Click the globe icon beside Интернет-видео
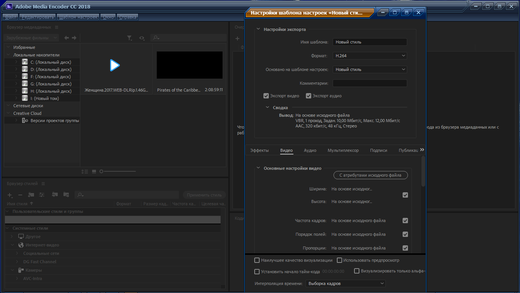Screen dimensions: 520x293 tap(21, 245)
